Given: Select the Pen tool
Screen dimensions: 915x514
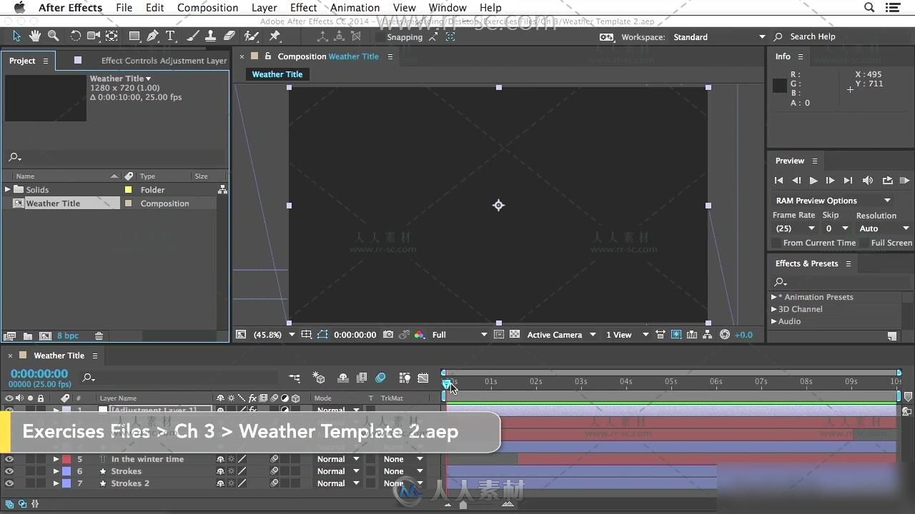Looking at the screenshot, I should pos(152,36).
